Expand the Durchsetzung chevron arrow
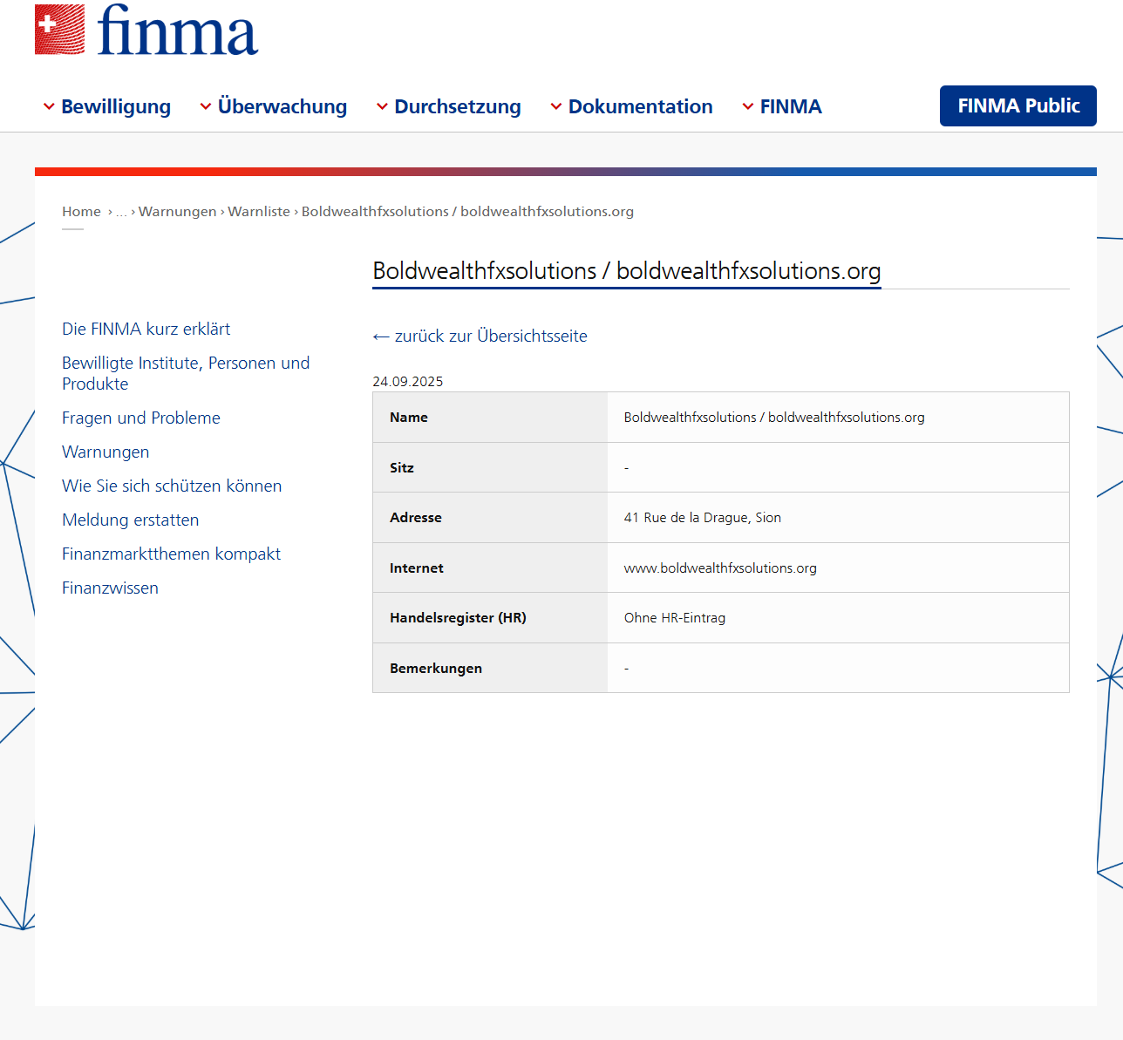 382,107
